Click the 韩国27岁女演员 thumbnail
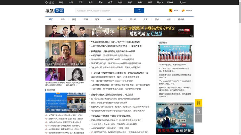This screenshot has height=135, width=241. coord(76,74)
